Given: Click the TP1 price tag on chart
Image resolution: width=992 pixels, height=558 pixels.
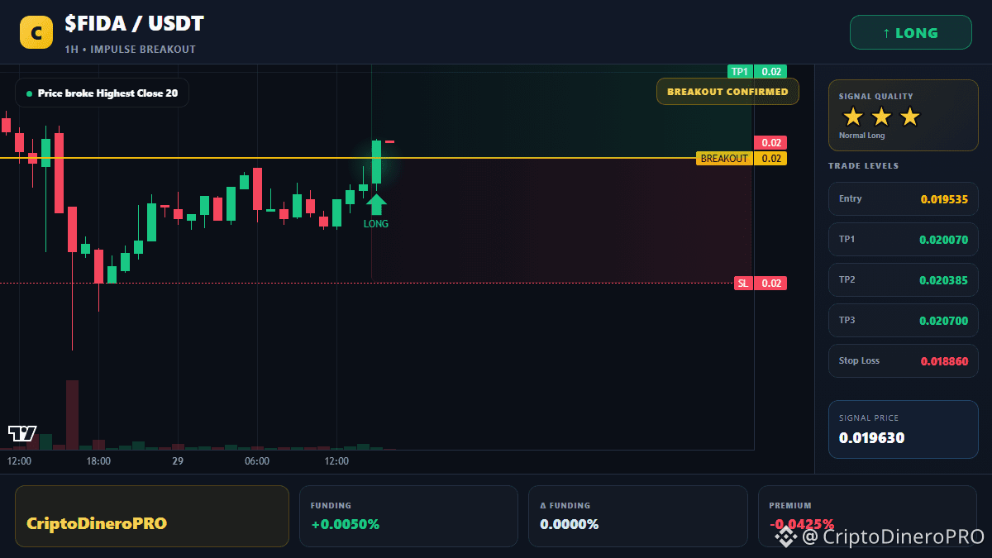Looking at the screenshot, I should (x=757, y=72).
